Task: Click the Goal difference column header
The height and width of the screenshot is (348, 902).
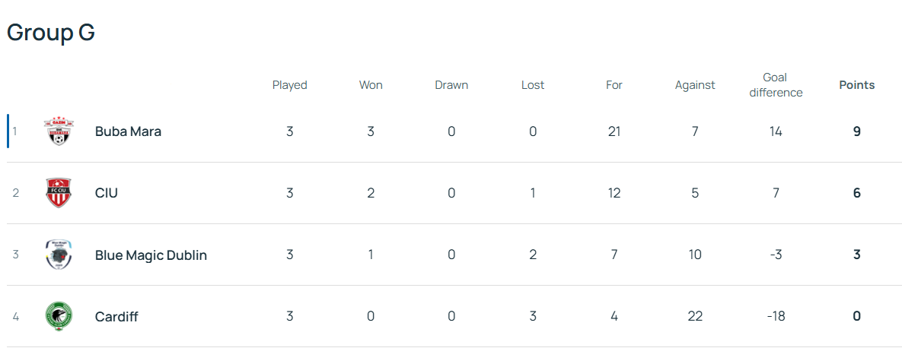Action: tap(776, 85)
